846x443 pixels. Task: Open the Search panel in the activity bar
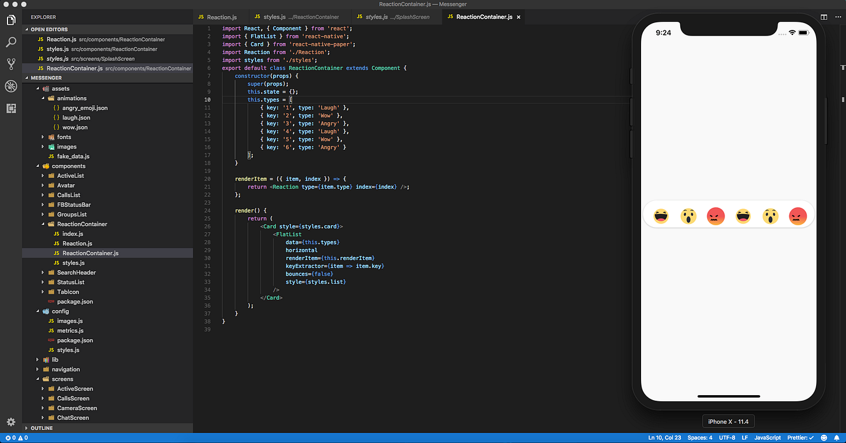click(x=10, y=42)
